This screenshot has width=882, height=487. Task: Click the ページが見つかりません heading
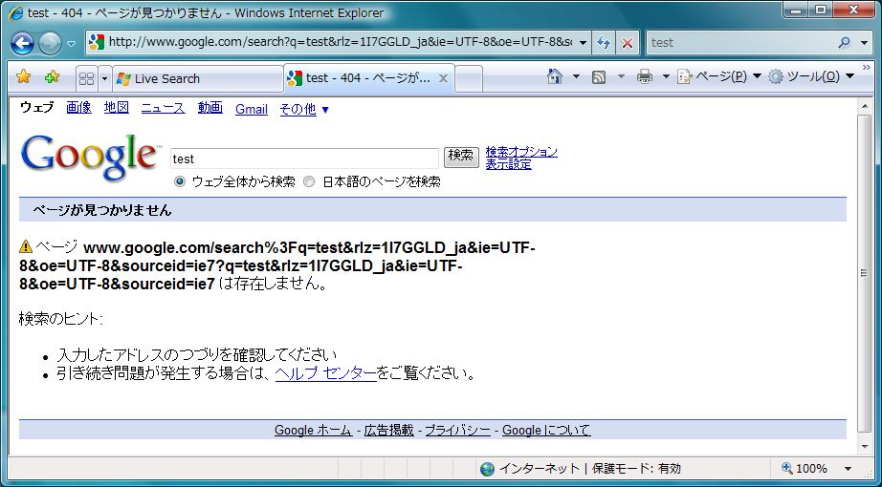pyautogui.click(x=101, y=211)
